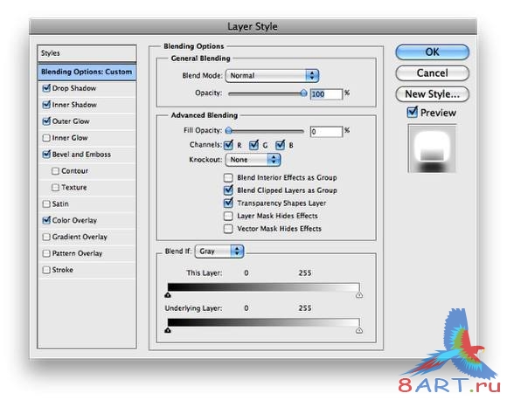The width and height of the screenshot is (507, 400).
Task: Check Blend Interior Effects as Group
Action: tap(228, 177)
